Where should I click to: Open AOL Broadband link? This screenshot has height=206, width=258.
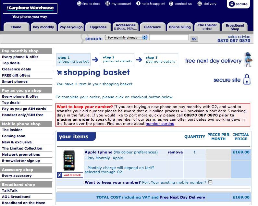16,197
